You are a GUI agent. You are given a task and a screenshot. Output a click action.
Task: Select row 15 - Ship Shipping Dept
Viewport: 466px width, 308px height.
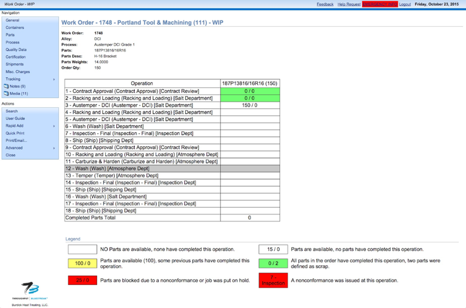(x=142, y=190)
